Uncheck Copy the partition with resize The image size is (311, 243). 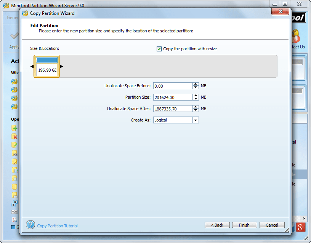159,49
